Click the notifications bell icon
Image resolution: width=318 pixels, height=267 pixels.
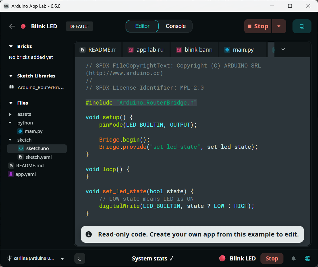point(293,259)
